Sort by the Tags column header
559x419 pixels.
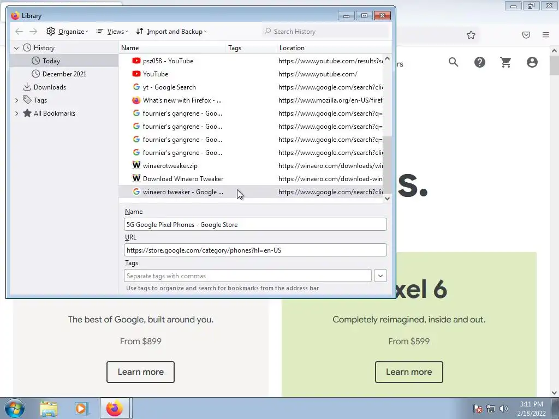click(x=251, y=48)
